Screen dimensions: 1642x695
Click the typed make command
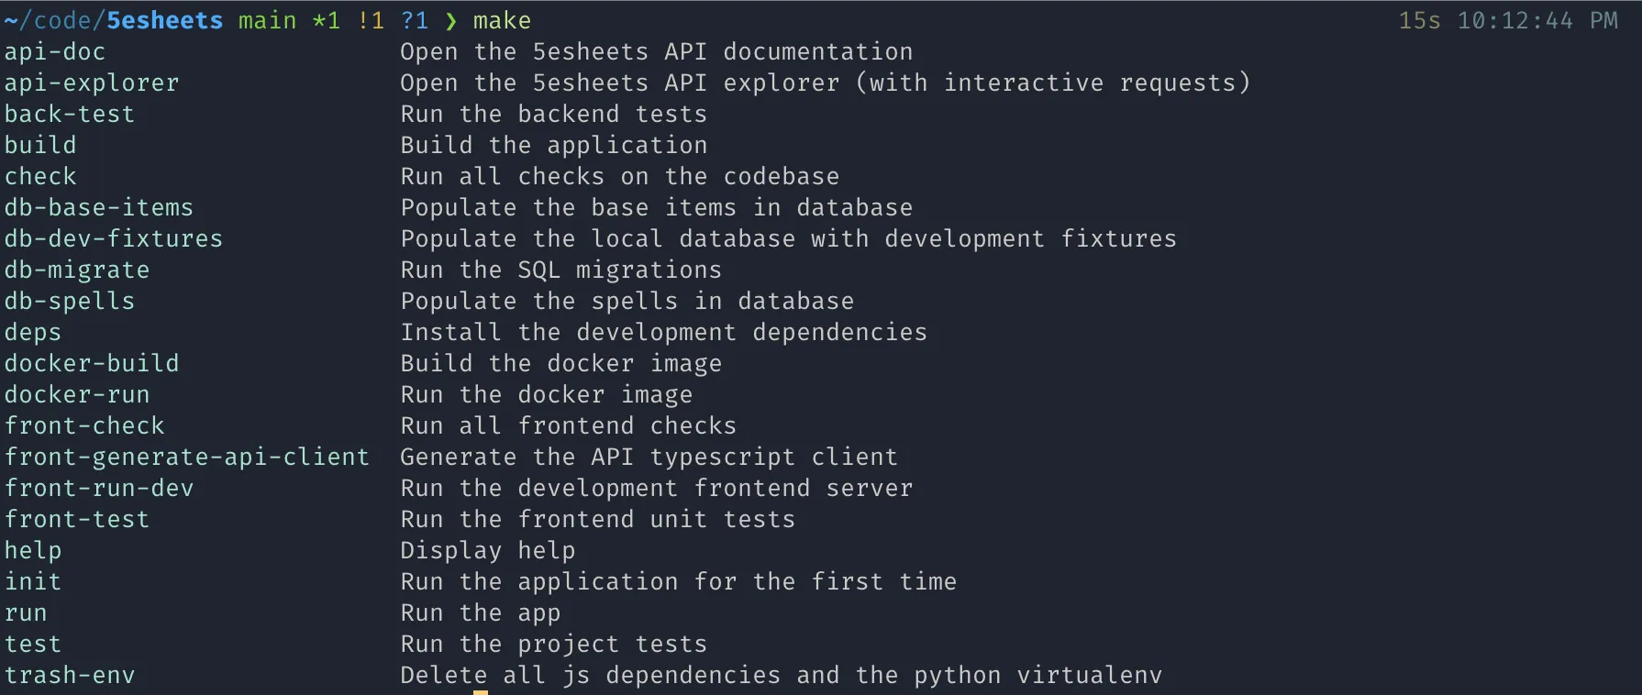pyautogui.click(x=502, y=21)
